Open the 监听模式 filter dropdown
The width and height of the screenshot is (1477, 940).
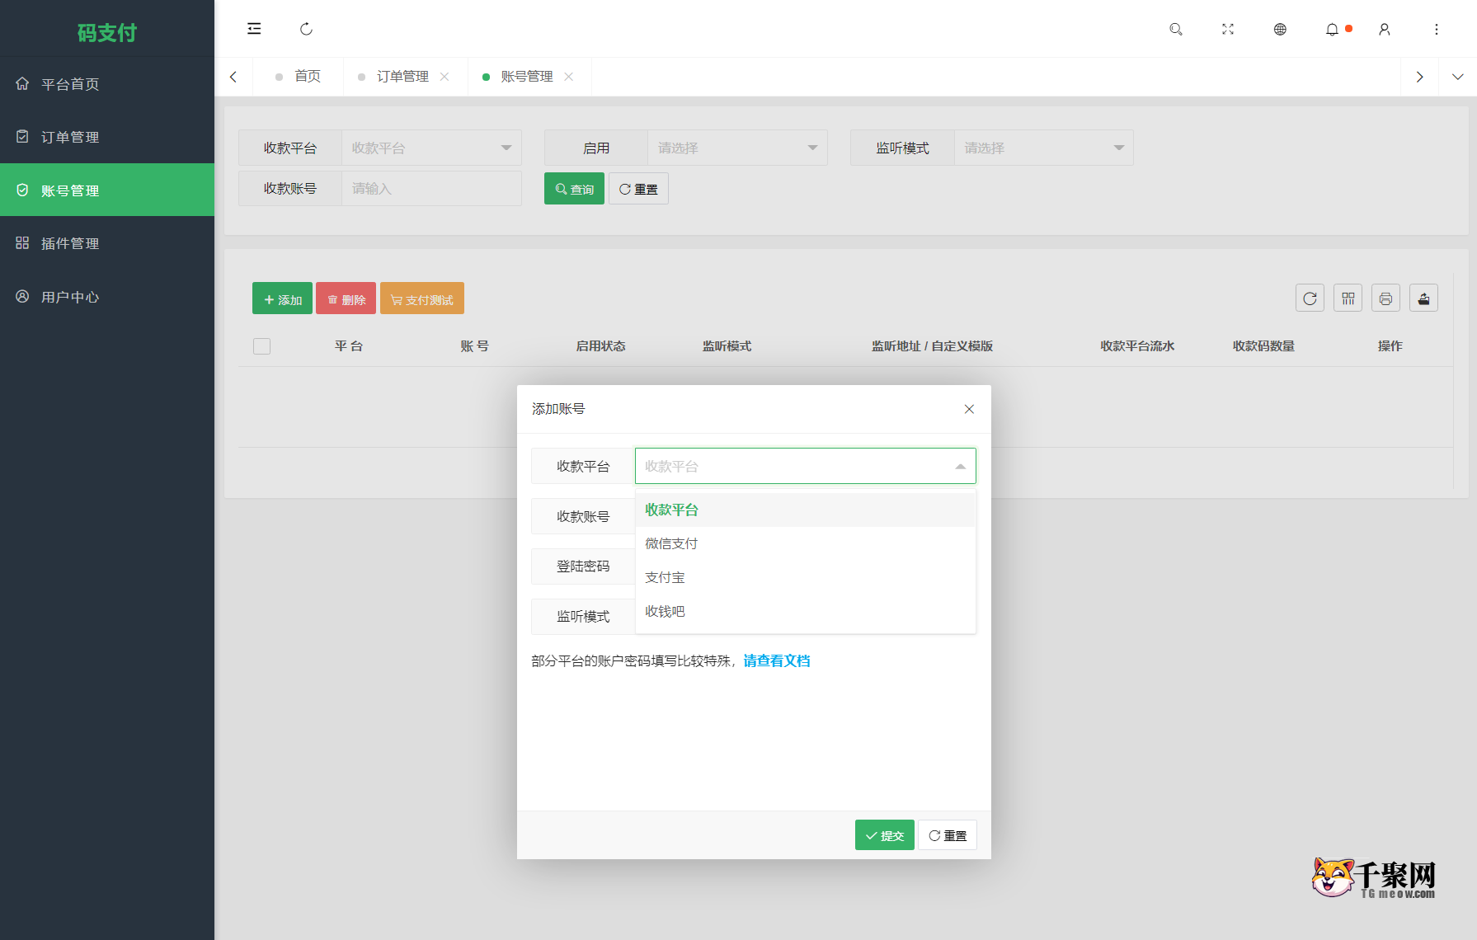pos(1043,148)
